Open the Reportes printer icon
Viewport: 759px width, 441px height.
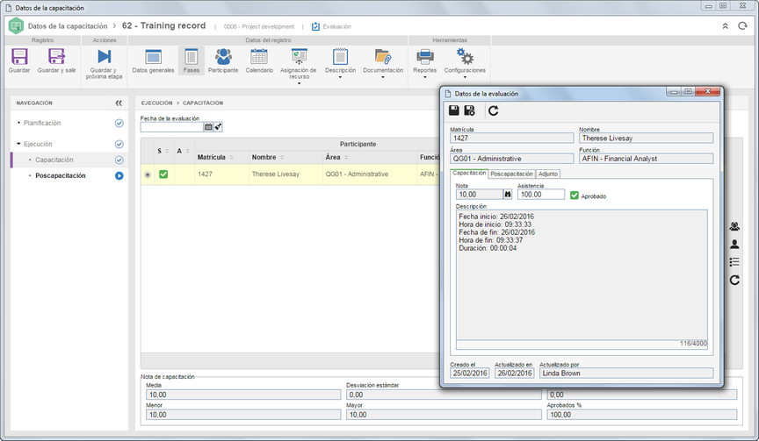point(425,57)
